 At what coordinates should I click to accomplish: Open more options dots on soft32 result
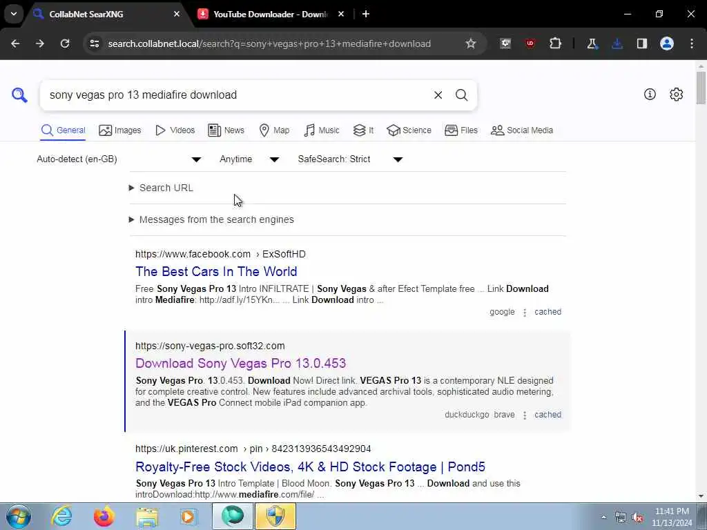point(525,415)
